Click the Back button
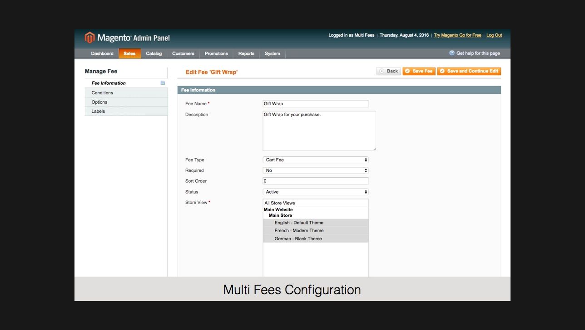 [x=388, y=71]
